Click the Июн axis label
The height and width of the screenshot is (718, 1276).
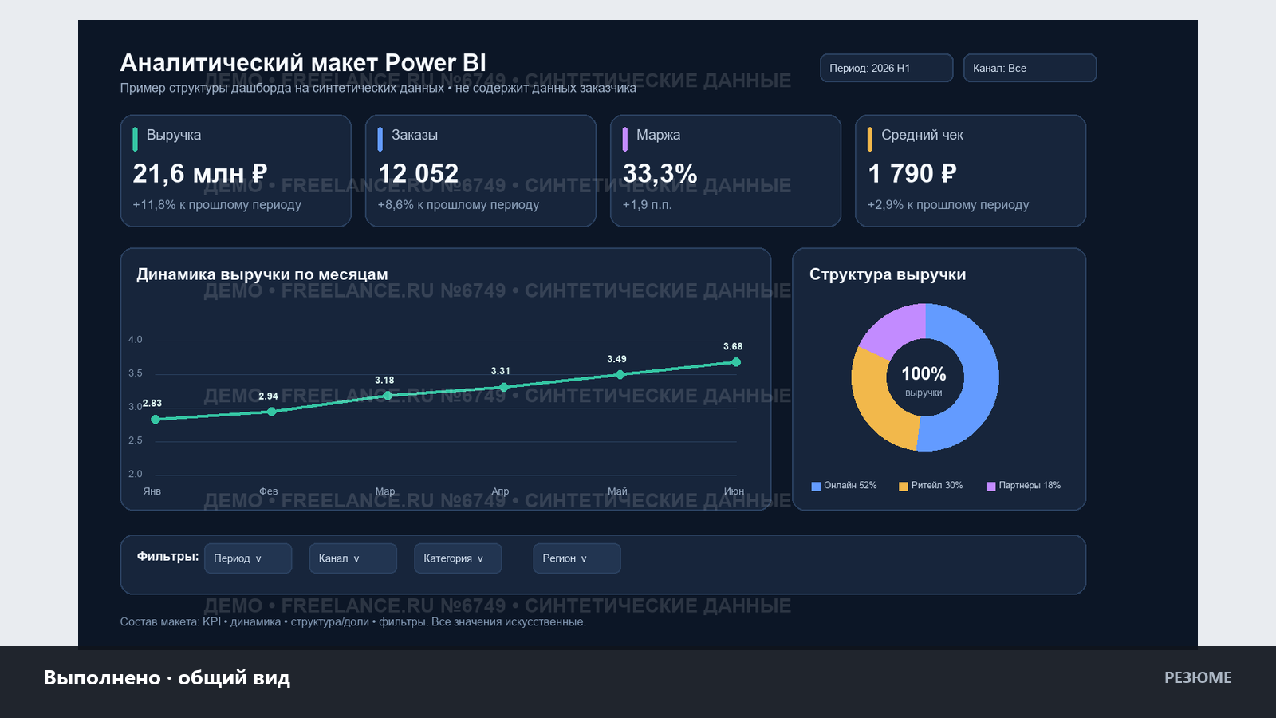pyautogui.click(x=734, y=491)
